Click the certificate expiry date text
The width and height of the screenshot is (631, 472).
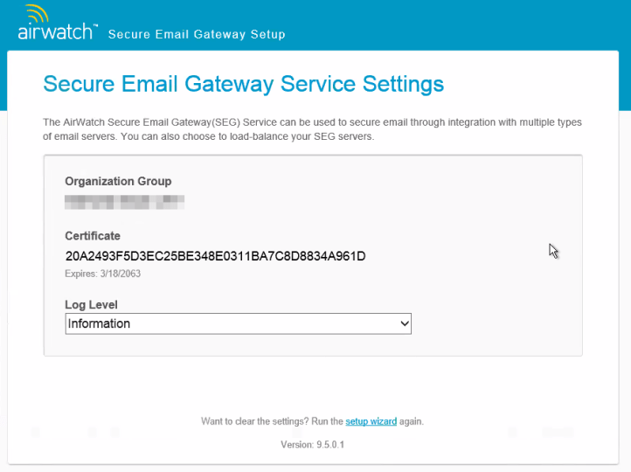103,274
